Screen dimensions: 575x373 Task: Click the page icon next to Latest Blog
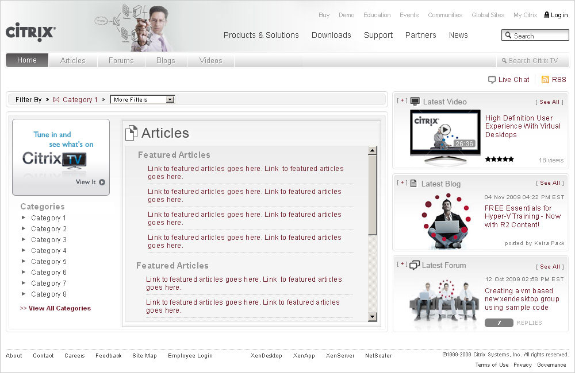click(413, 184)
